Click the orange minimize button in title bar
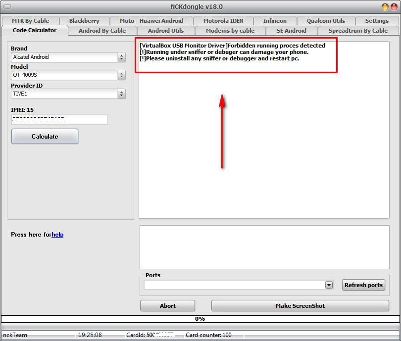Screen dimensions: 401x341 coord(385,7)
